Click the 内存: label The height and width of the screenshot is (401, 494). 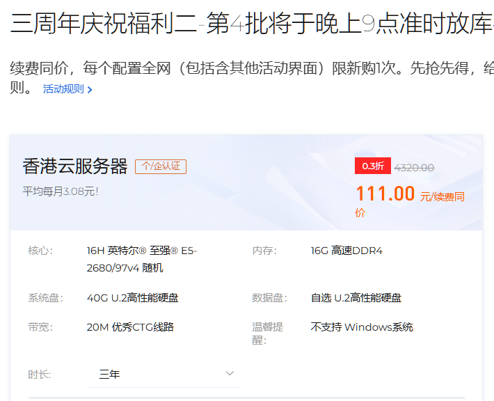(264, 251)
